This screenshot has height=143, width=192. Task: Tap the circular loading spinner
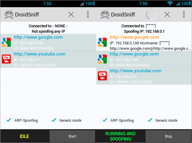(x=151, y=14)
